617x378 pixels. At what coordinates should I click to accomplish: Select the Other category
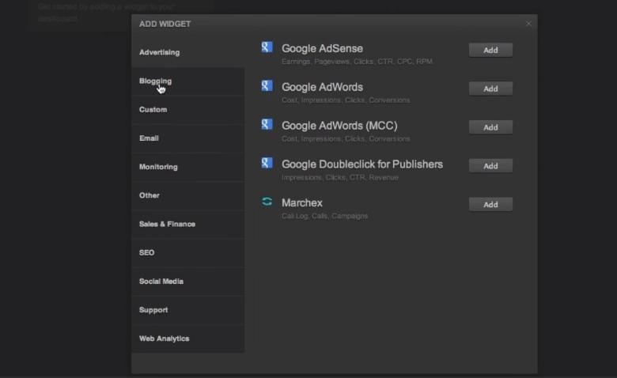(188, 195)
